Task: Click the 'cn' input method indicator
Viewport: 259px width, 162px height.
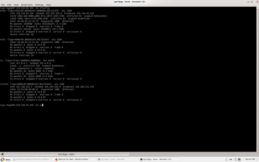Action: (x=231, y=159)
